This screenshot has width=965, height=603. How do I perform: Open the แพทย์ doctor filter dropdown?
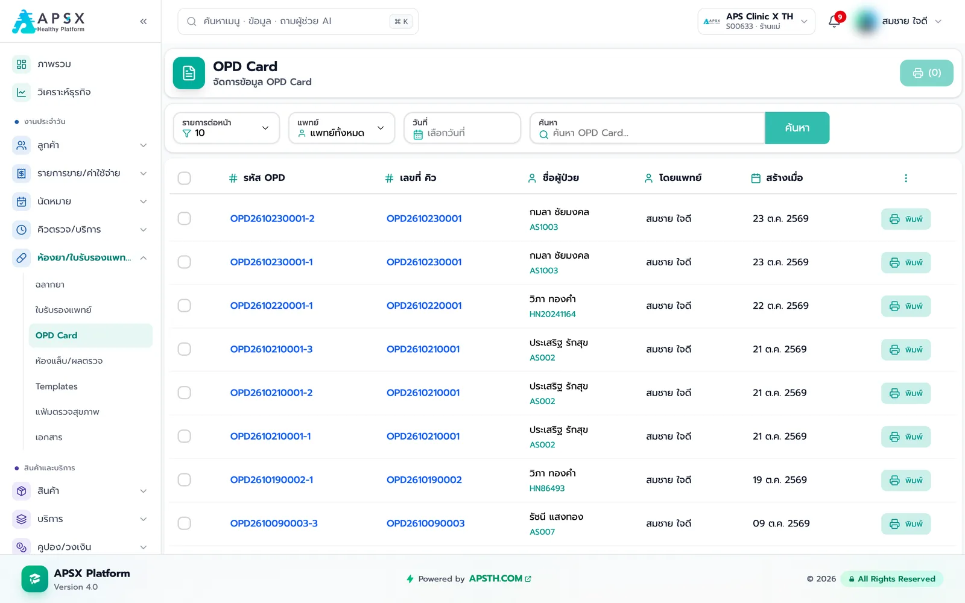click(341, 128)
